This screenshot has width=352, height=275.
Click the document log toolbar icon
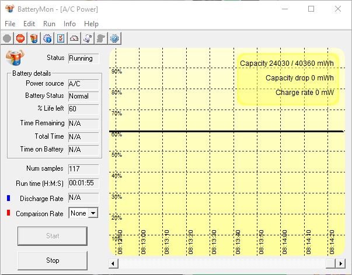pos(87,38)
